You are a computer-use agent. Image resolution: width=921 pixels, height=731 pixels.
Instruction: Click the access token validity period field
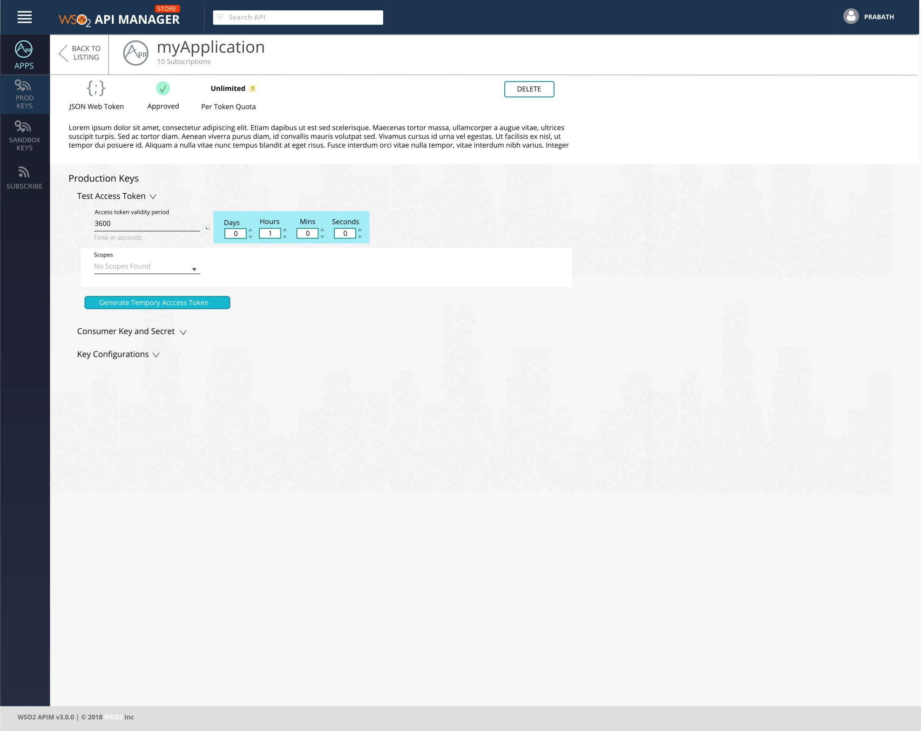pyautogui.click(x=147, y=223)
